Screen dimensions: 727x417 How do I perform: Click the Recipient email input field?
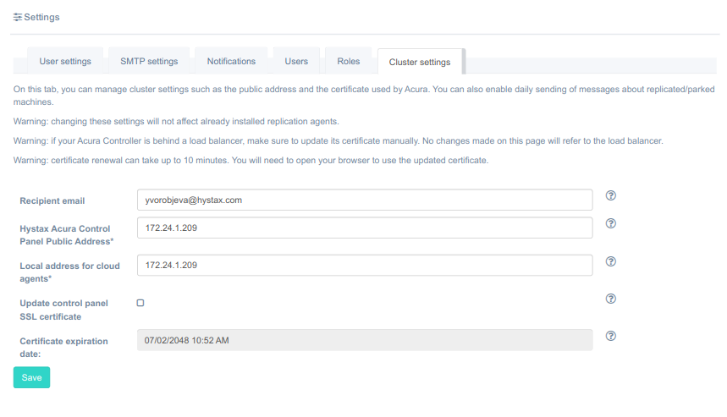pyautogui.click(x=364, y=200)
